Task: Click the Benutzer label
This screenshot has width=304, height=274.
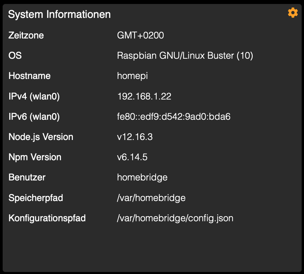Action: (27, 177)
